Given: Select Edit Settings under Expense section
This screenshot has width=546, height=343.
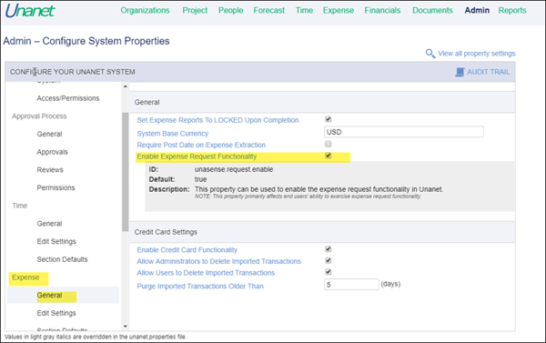Looking at the screenshot, I should point(56,313).
